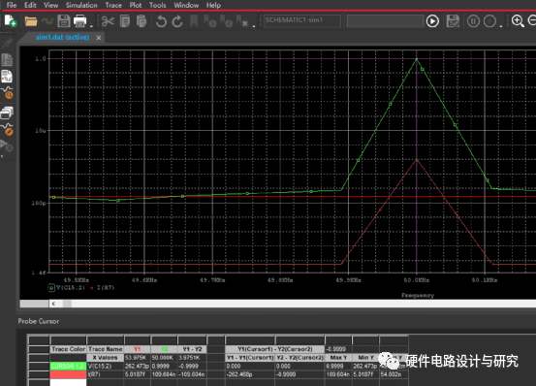Click the Zoom In magnifier icon
Image resolution: width=536 pixels, height=386 pixels.
[x=518, y=21]
